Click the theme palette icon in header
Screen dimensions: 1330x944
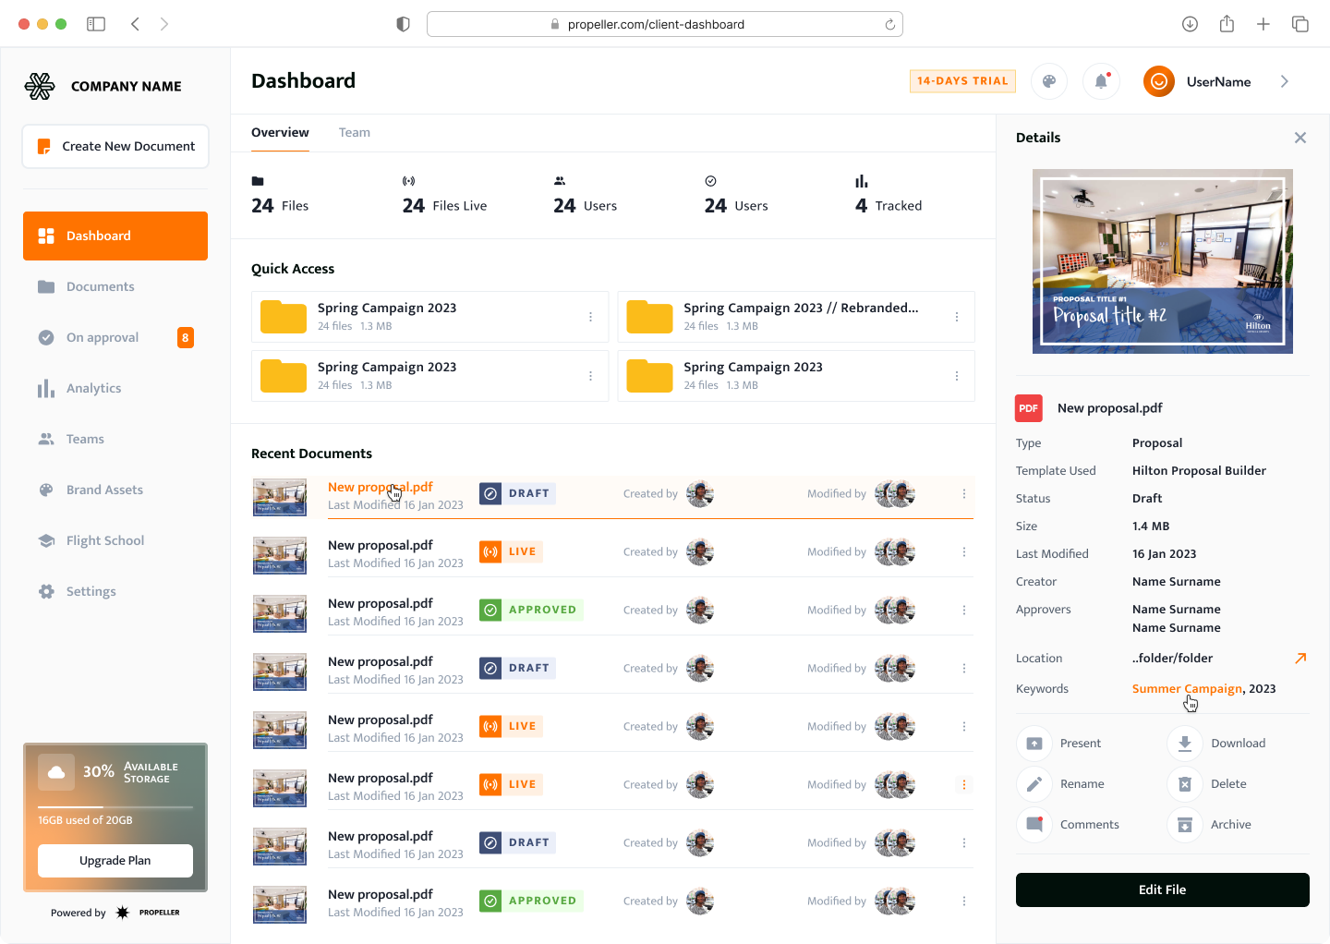pos(1049,81)
